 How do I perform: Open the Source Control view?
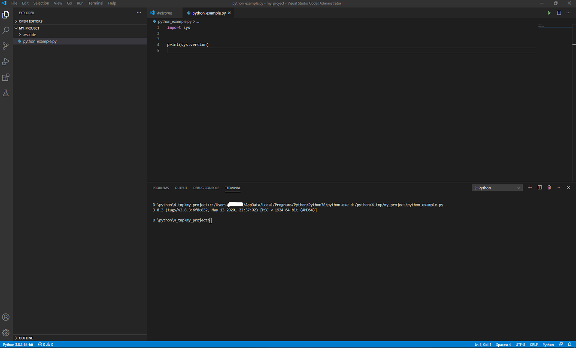click(6, 46)
